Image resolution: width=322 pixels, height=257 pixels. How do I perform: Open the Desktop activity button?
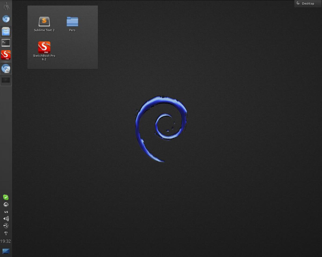pos(308,3)
